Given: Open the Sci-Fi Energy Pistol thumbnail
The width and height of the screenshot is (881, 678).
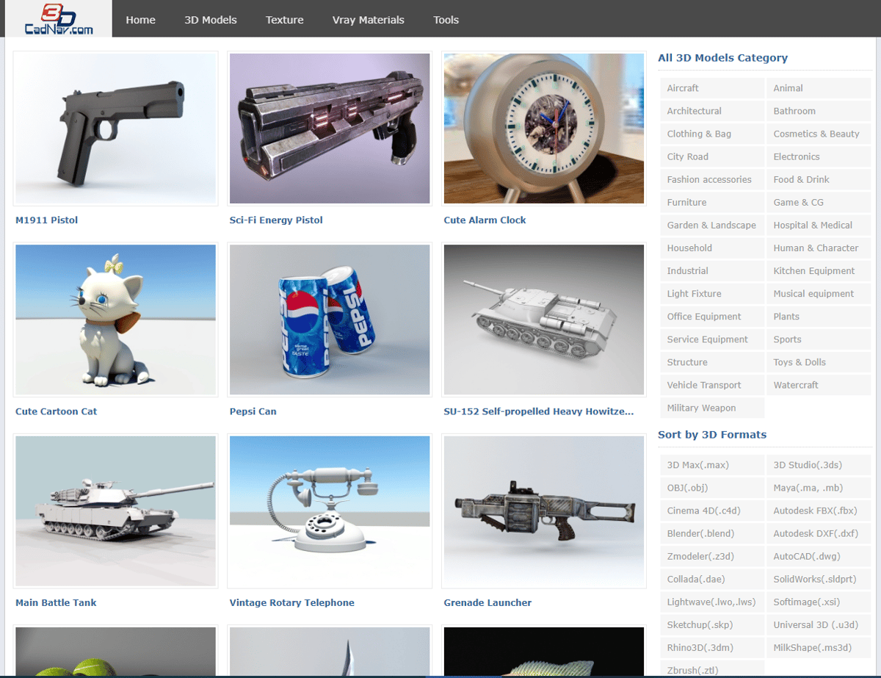Looking at the screenshot, I should [330, 129].
